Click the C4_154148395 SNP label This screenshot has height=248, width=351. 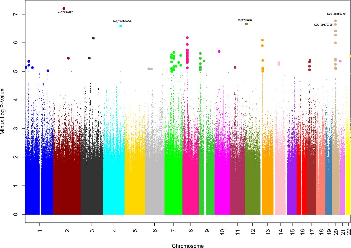[122, 21]
